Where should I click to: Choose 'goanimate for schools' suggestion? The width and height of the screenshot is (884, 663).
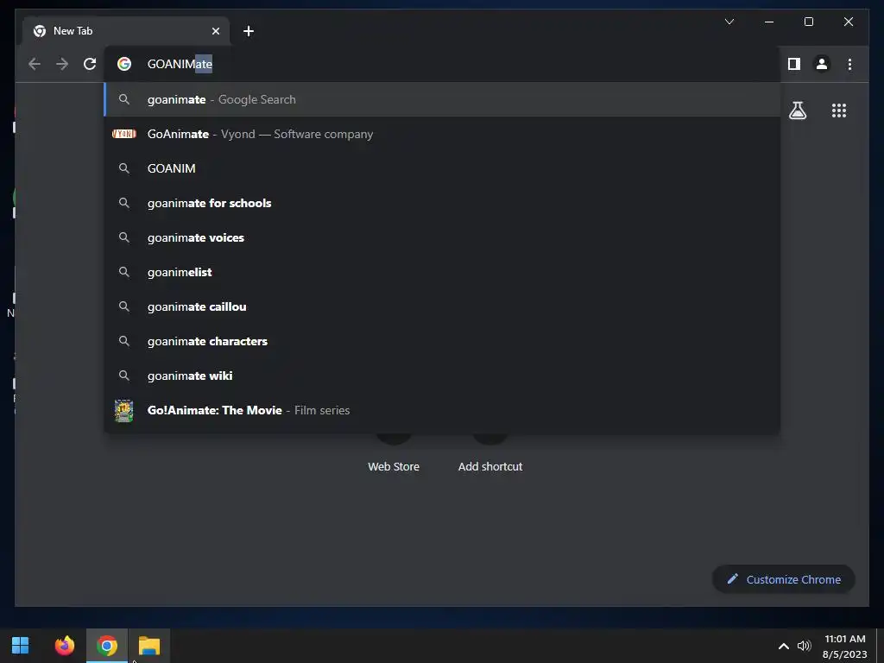(442, 203)
